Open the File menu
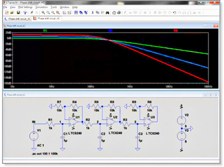 click(5, 7)
